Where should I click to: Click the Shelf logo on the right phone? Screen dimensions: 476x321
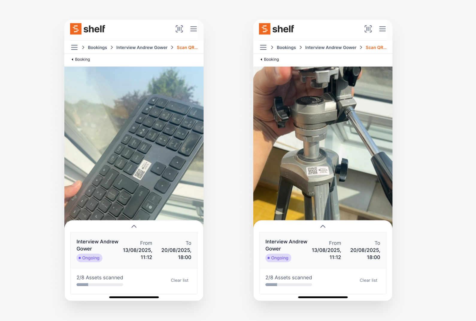click(x=277, y=29)
